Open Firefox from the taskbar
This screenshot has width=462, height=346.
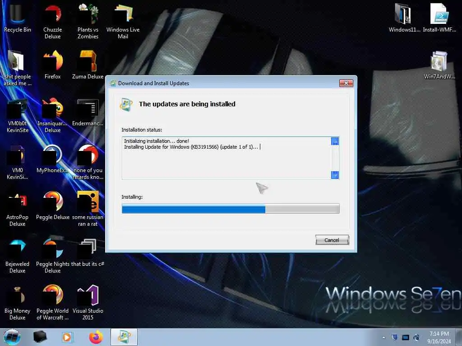(x=96, y=337)
